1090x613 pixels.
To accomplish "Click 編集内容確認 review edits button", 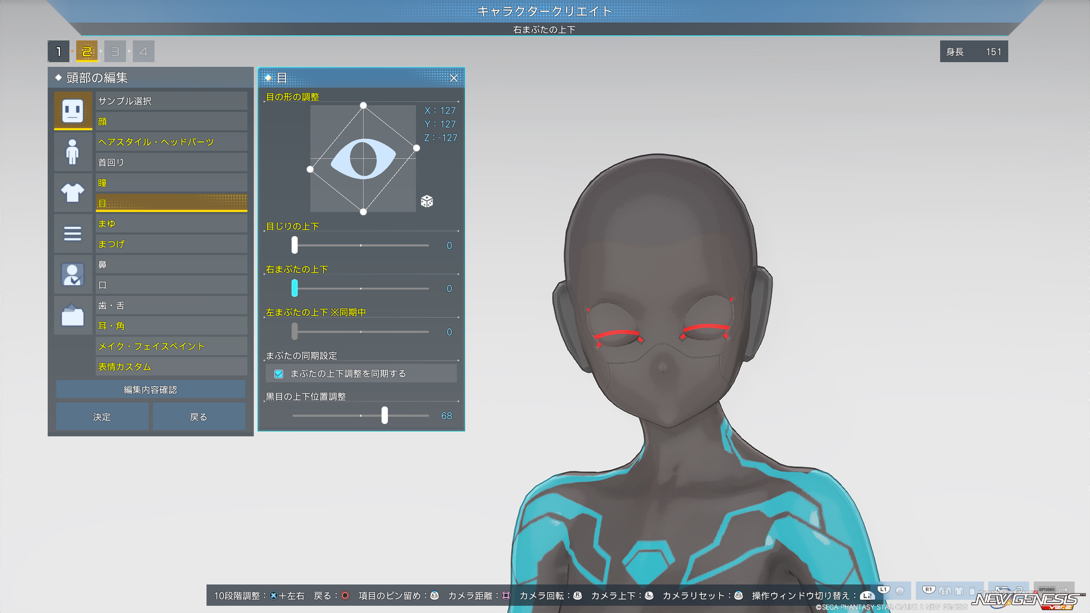I will [150, 390].
